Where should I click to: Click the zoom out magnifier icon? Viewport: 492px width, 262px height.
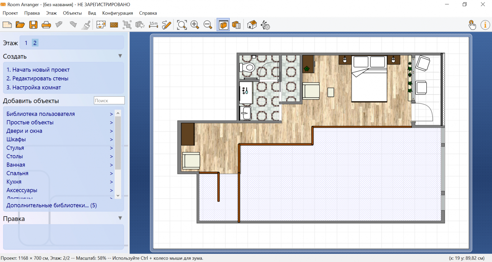point(208,25)
